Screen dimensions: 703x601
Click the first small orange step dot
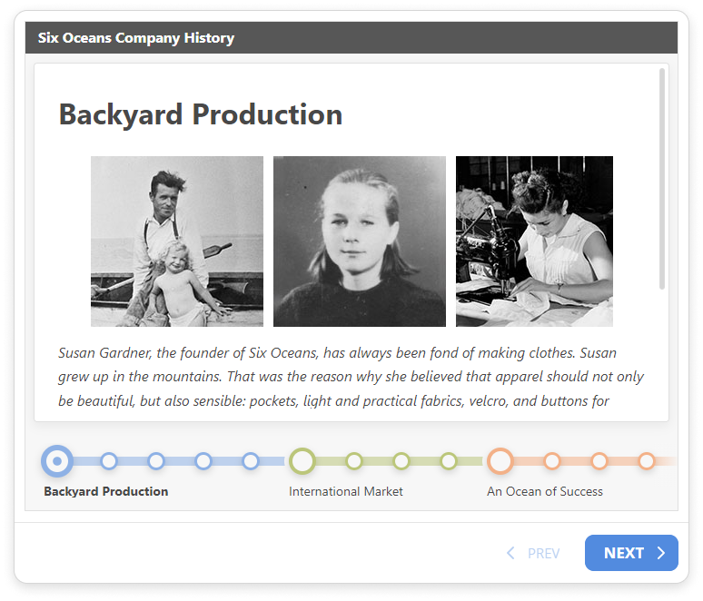point(552,461)
